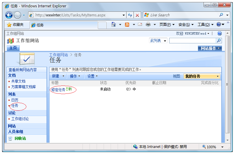Open the 任务 list in sidebar
The width and height of the screenshot is (236, 155).
[x=15, y=105]
